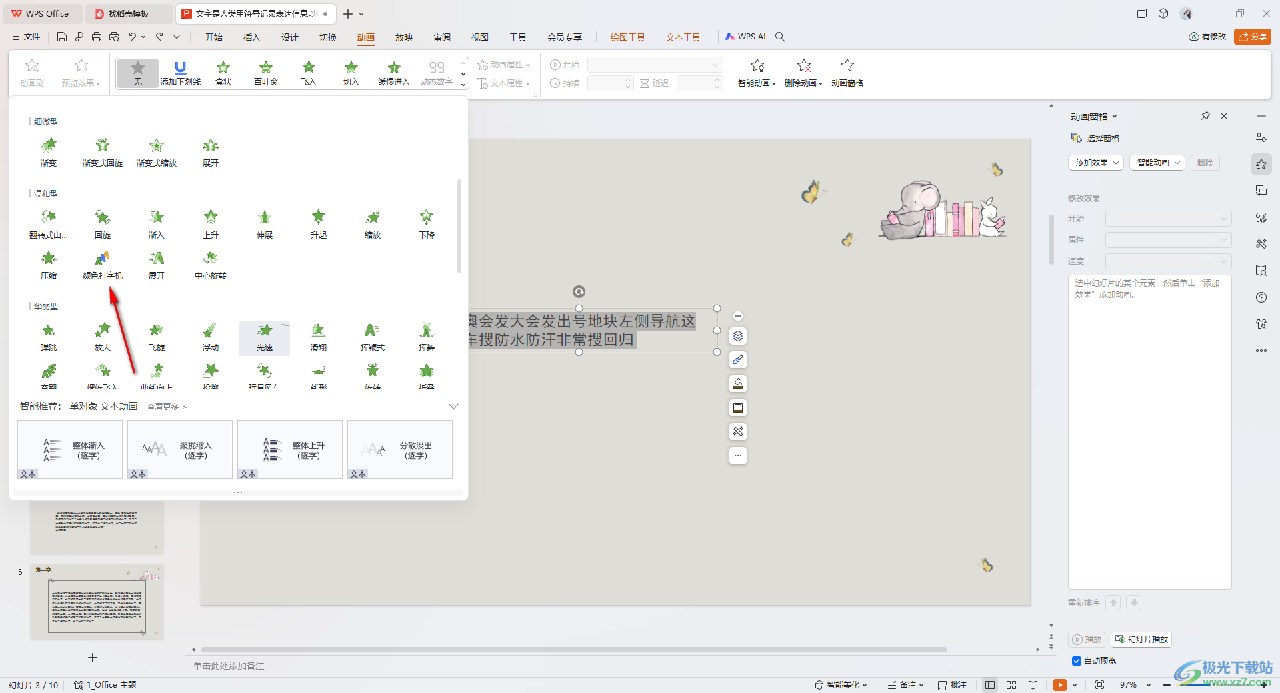Select slide 6 thumbnail
The width and height of the screenshot is (1280, 693).
[x=97, y=602]
